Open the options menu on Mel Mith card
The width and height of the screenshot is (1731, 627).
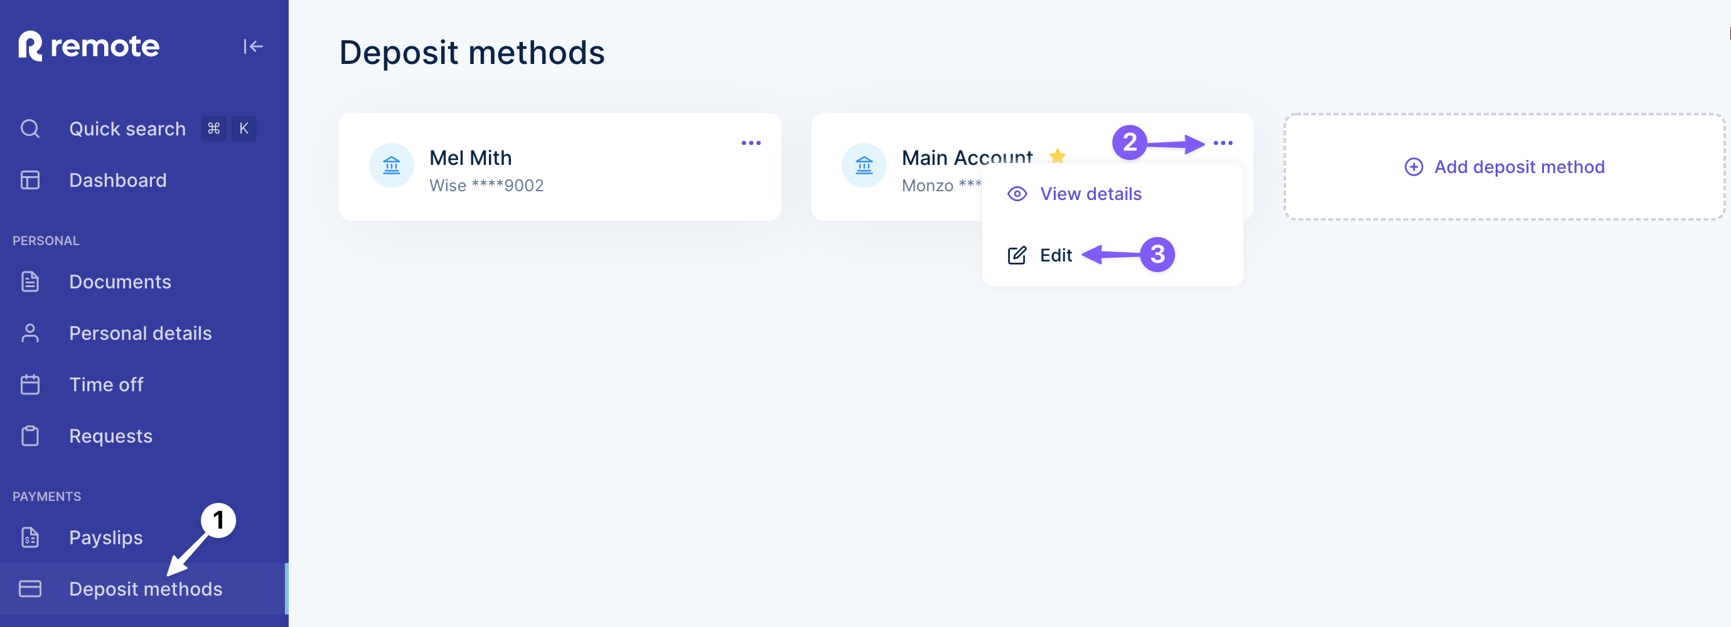pyautogui.click(x=752, y=142)
